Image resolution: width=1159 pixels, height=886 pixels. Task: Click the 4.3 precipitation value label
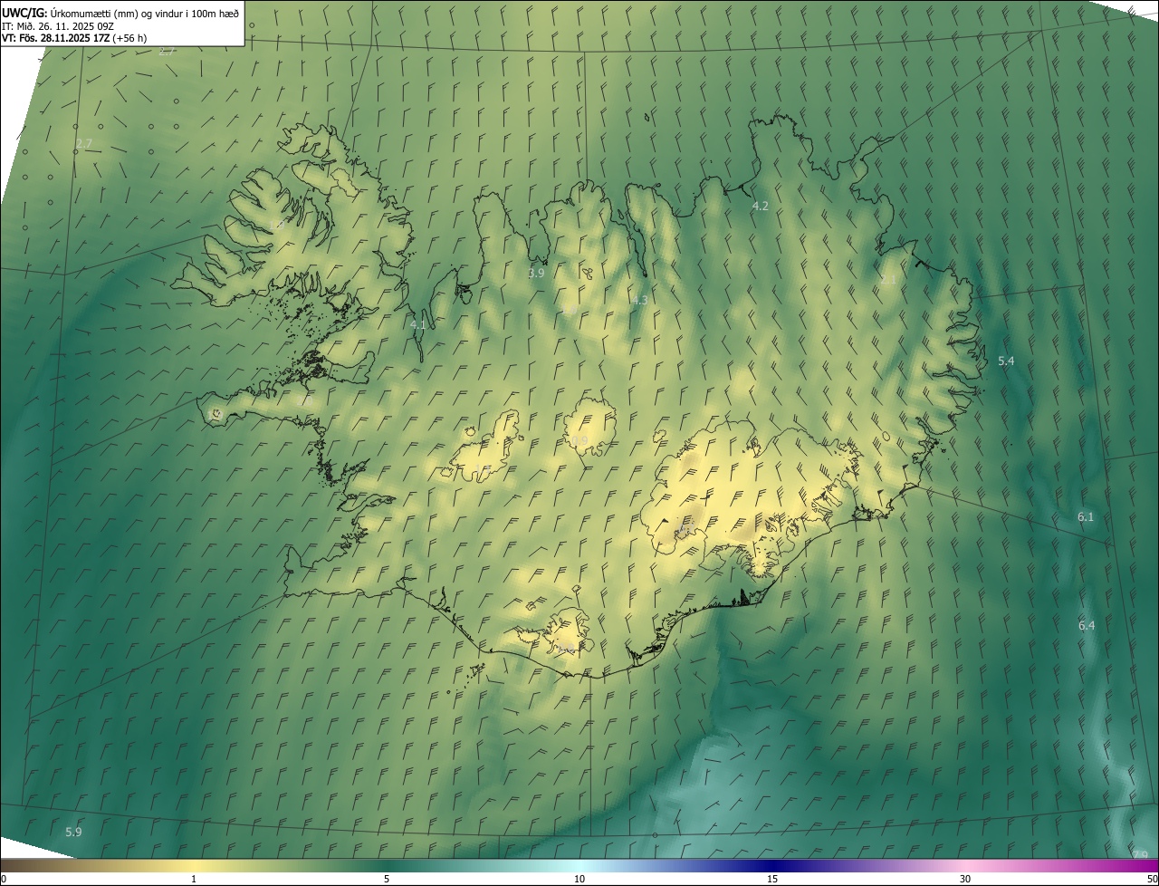pos(639,300)
